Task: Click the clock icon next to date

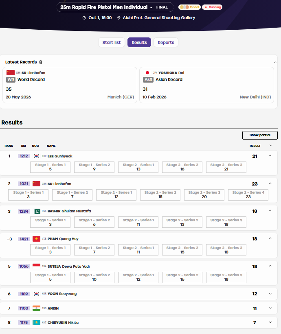Action: (x=84, y=18)
